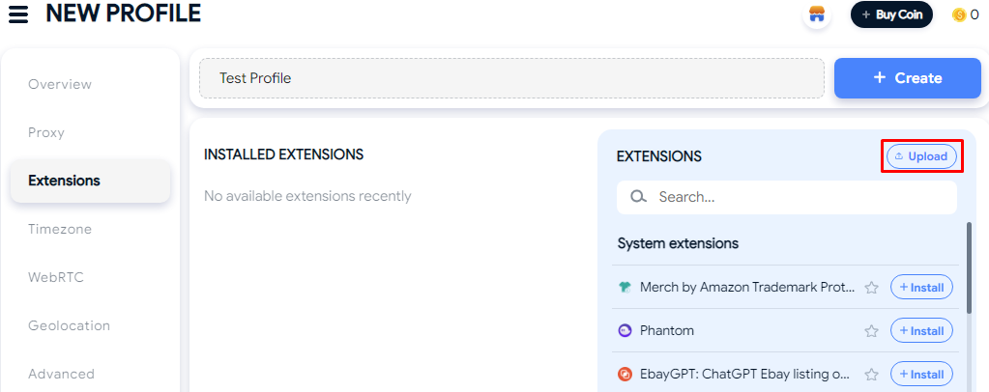Star the Phantom extension
The height and width of the screenshot is (392, 989).
pyautogui.click(x=871, y=331)
